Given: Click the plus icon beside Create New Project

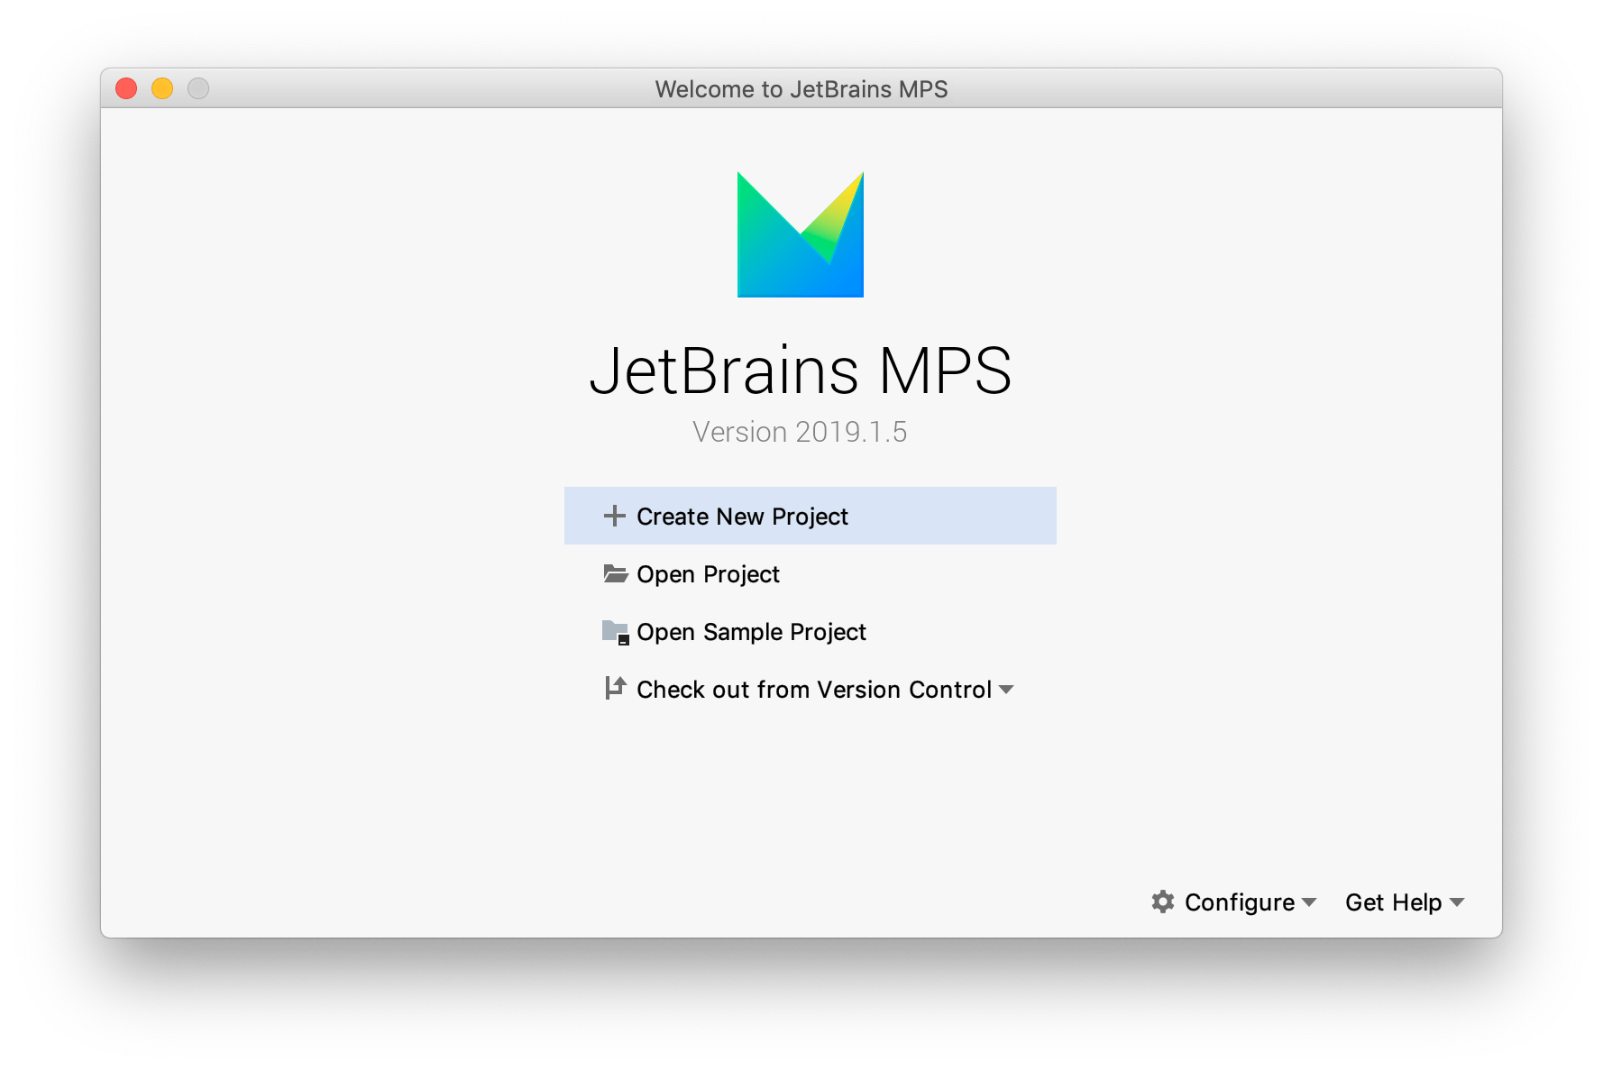Looking at the screenshot, I should click(x=615, y=516).
